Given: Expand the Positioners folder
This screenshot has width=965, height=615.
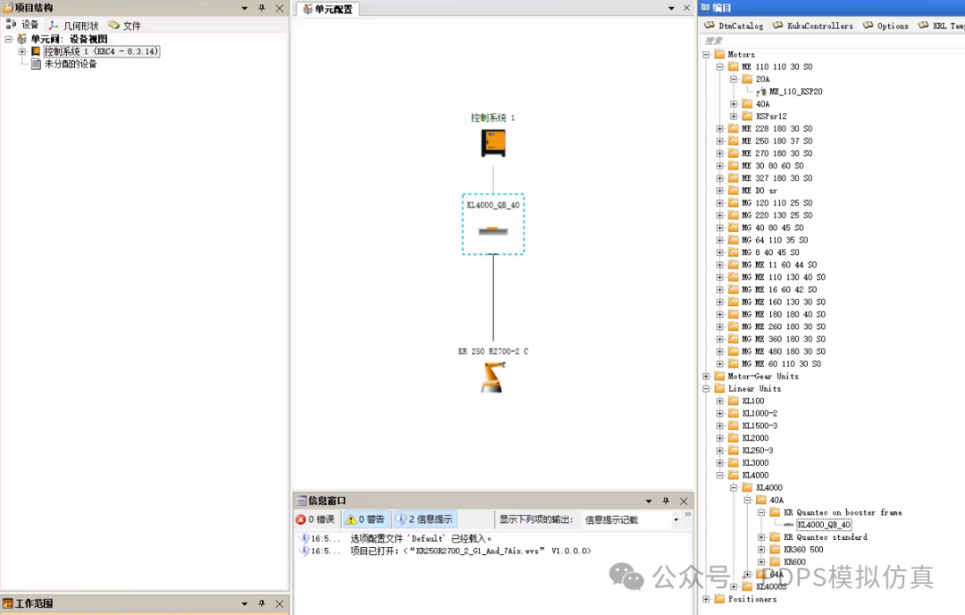Looking at the screenshot, I should [x=706, y=599].
